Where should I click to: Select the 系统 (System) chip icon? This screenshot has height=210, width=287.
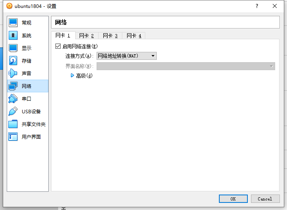13,35
